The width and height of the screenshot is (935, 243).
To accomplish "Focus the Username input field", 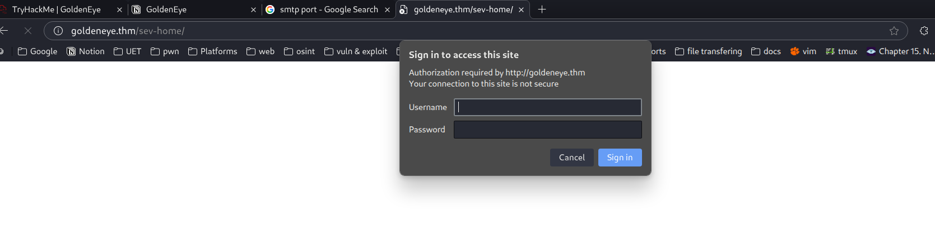I will (547, 107).
